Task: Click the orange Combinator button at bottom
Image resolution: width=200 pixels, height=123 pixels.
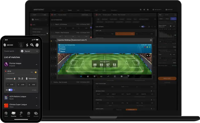Action: tap(131, 110)
